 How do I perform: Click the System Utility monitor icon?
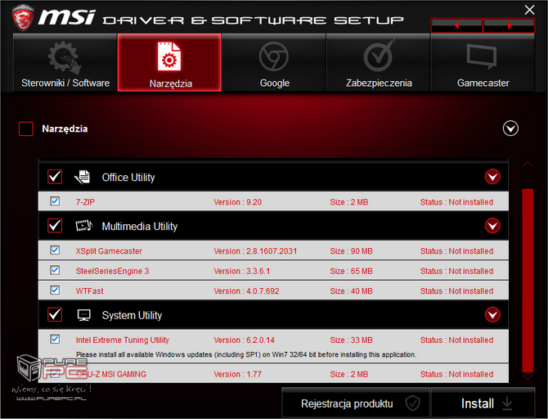pyautogui.click(x=84, y=315)
